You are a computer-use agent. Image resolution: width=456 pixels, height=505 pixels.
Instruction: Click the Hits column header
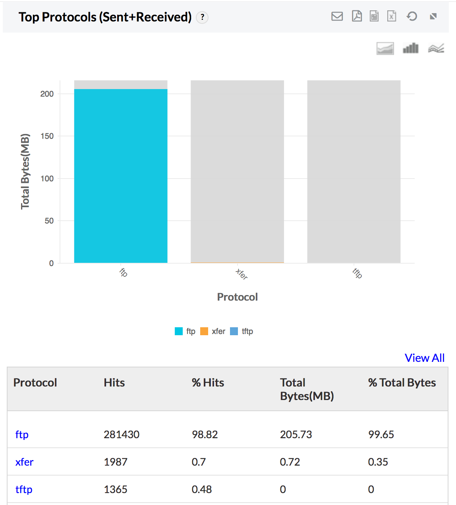114,383
